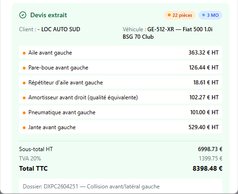Click the 126.44 € HT price

click(x=204, y=68)
